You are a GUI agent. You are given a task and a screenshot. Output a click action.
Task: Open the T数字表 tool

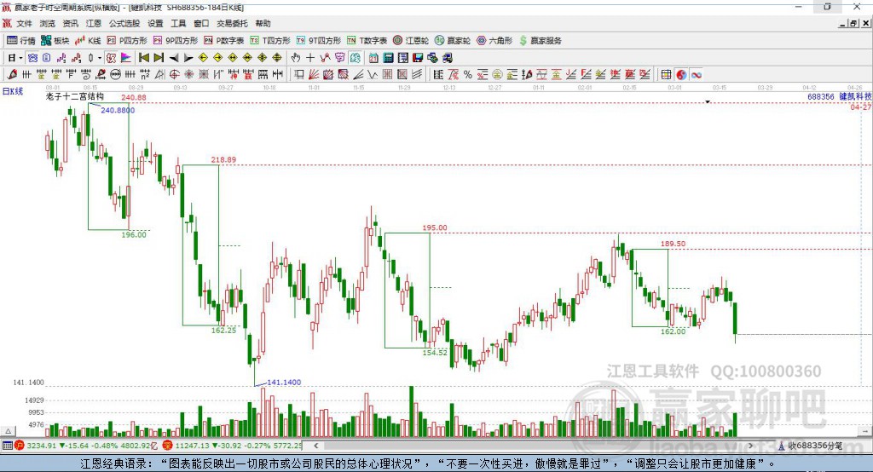367,41
